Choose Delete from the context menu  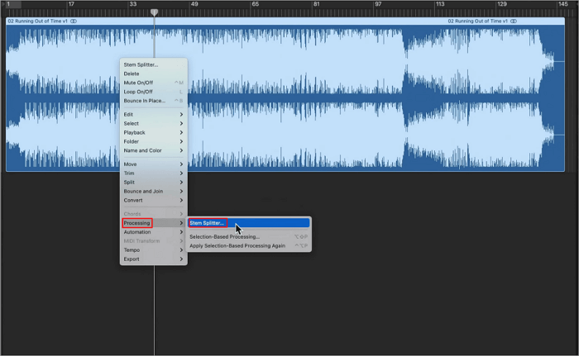pos(132,74)
